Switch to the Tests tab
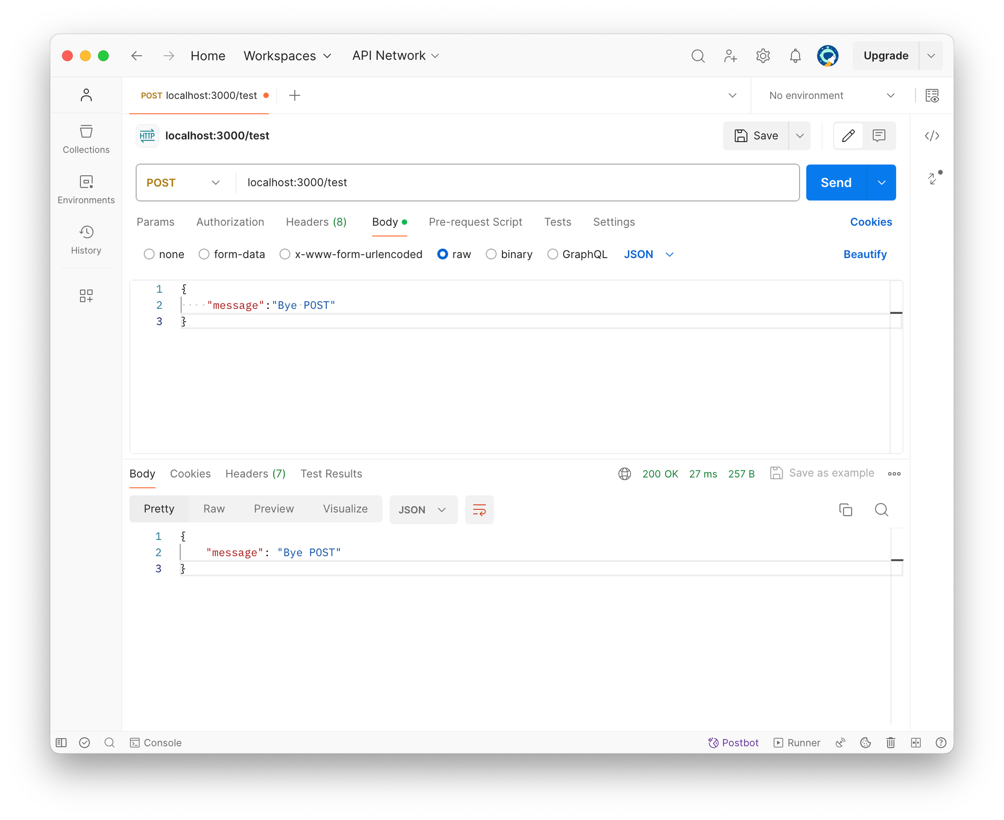This screenshot has height=820, width=1004. click(x=558, y=222)
